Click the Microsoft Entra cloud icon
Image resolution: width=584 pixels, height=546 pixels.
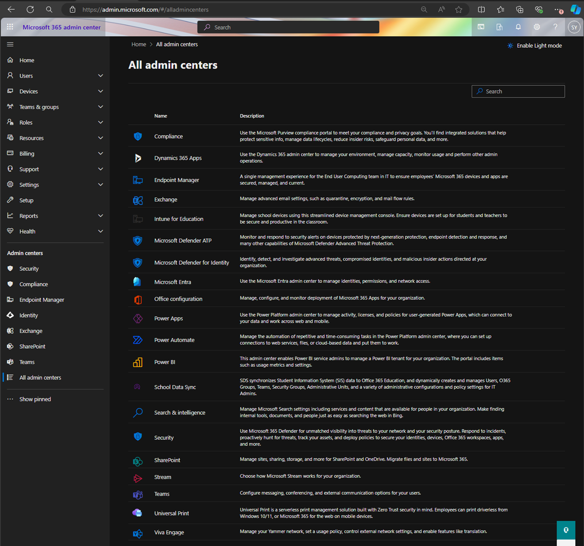click(x=138, y=282)
